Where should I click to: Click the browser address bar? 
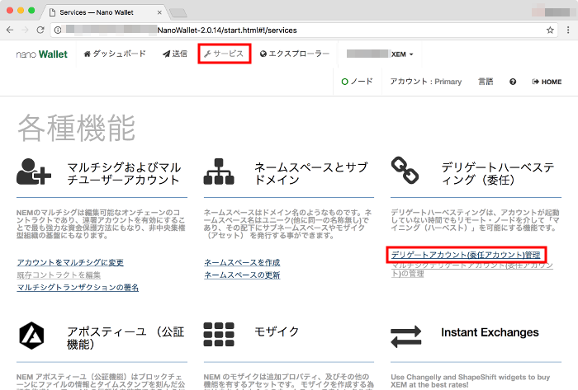click(x=297, y=30)
